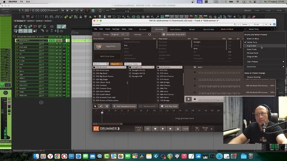Select the pencil draw tool in EZdrummer

101,106
